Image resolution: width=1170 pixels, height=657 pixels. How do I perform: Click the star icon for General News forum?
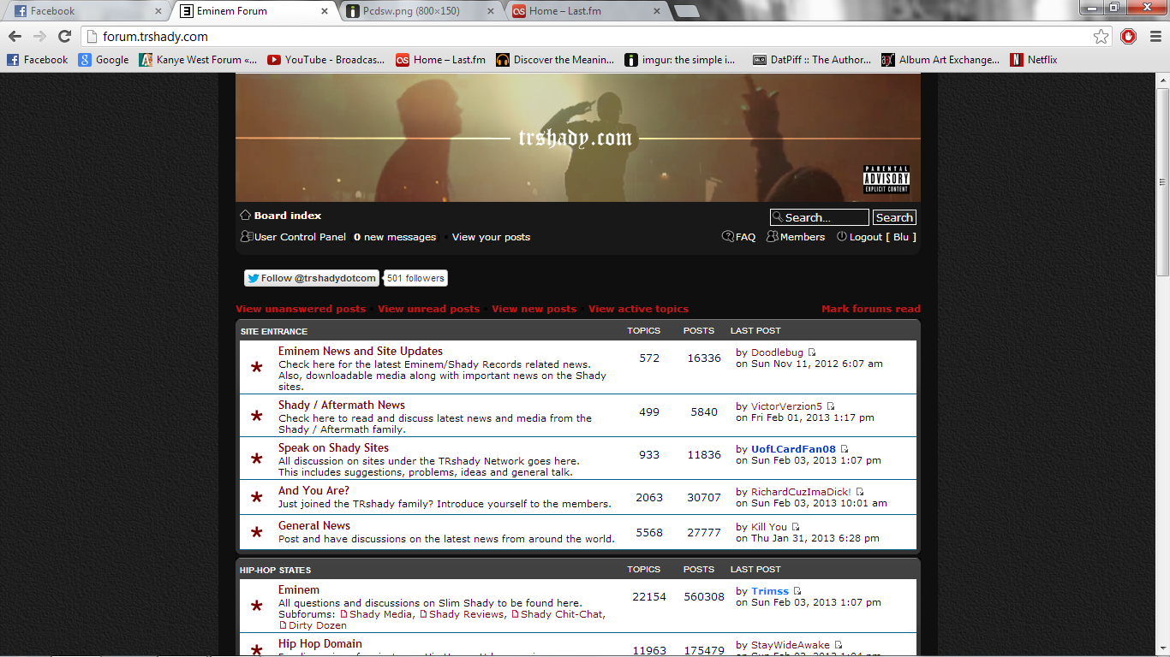click(x=256, y=532)
